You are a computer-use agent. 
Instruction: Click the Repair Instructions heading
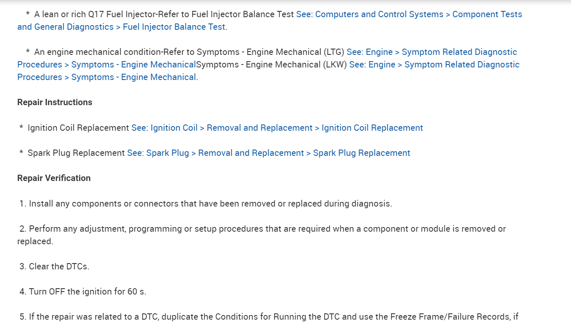coord(54,102)
